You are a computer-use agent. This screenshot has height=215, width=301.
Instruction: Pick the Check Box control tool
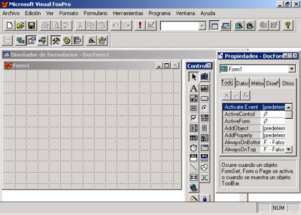tap(193, 118)
